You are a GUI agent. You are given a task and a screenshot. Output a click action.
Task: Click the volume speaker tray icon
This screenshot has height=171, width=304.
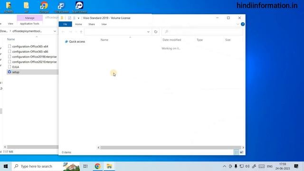247,166
